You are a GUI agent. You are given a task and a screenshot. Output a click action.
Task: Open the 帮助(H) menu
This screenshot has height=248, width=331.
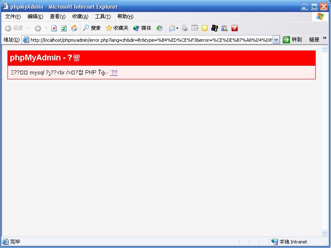[125, 17]
